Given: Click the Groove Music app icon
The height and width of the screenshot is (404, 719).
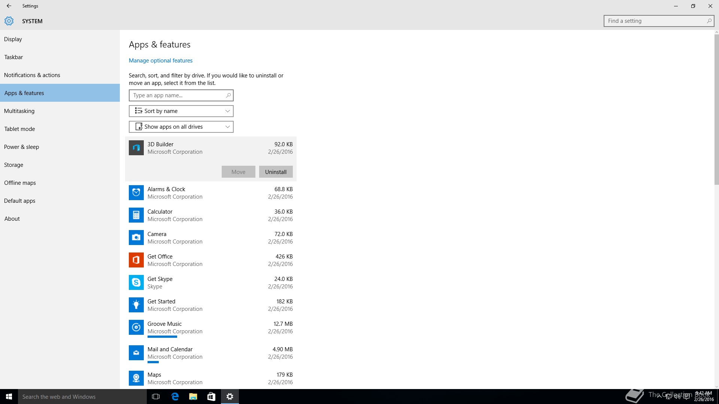Looking at the screenshot, I should [x=136, y=327].
